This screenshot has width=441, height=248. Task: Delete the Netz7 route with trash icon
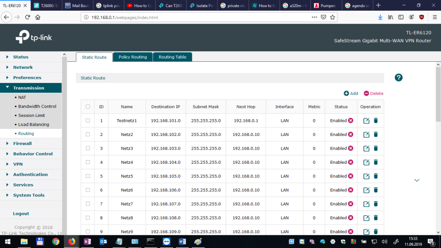click(376, 204)
